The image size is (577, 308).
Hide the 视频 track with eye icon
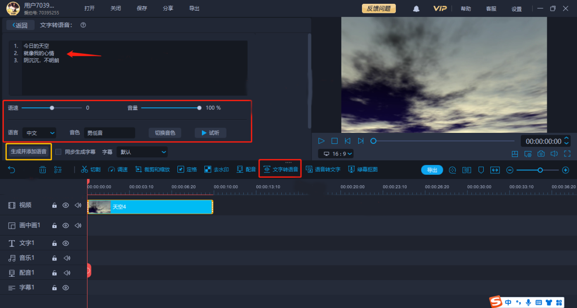point(66,205)
